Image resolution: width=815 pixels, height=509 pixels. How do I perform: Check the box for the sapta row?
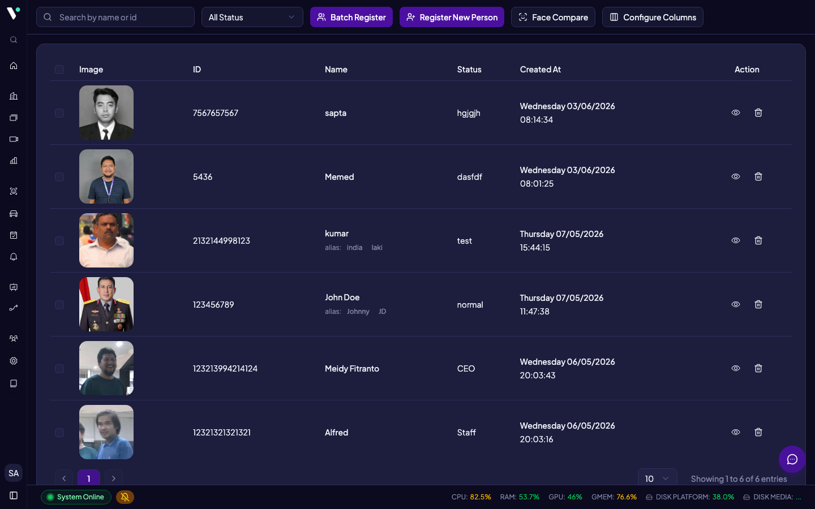pos(59,113)
